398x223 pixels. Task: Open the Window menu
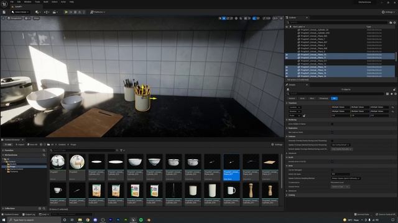(27, 2)
